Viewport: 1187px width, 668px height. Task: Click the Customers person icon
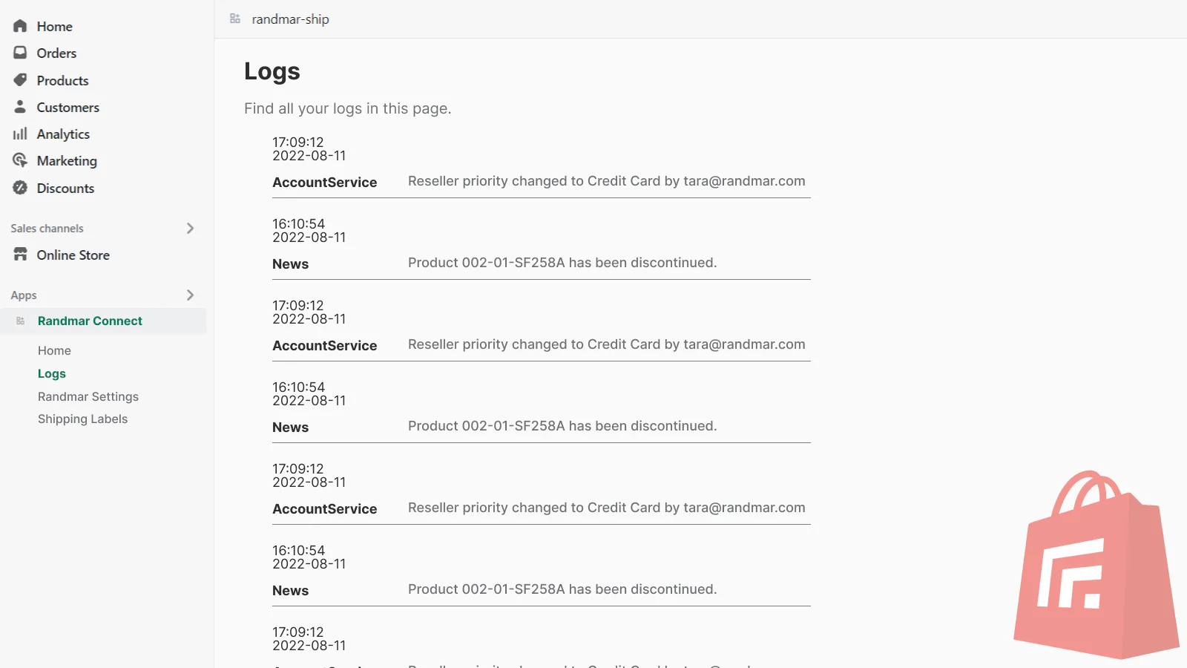(20, 107)
